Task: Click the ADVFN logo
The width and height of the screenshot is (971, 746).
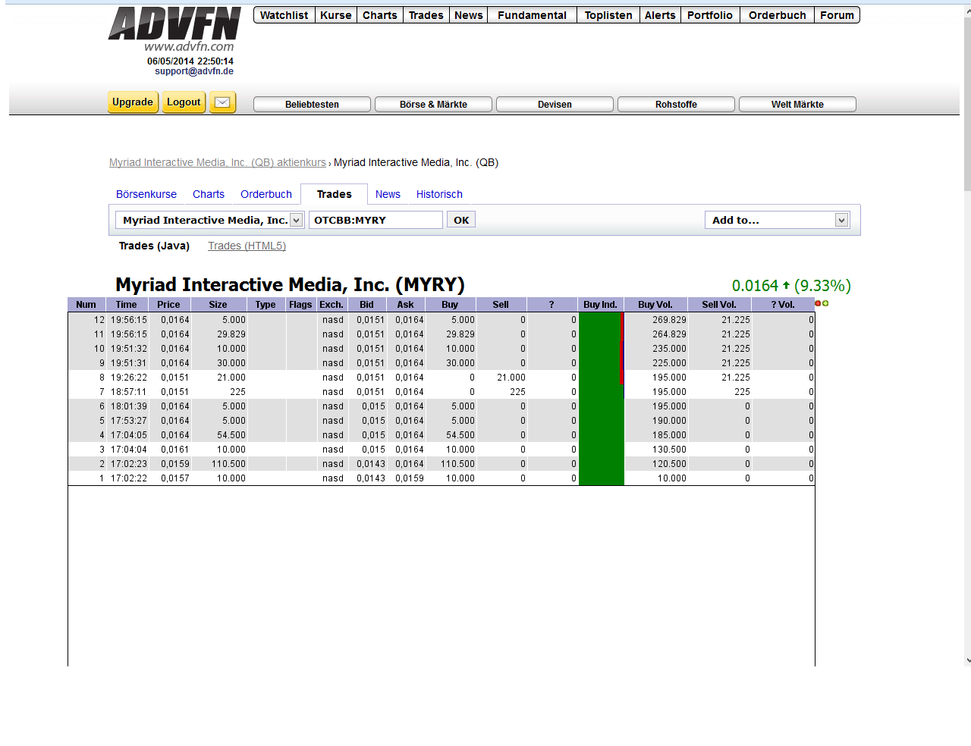Action: coord(174,24)
